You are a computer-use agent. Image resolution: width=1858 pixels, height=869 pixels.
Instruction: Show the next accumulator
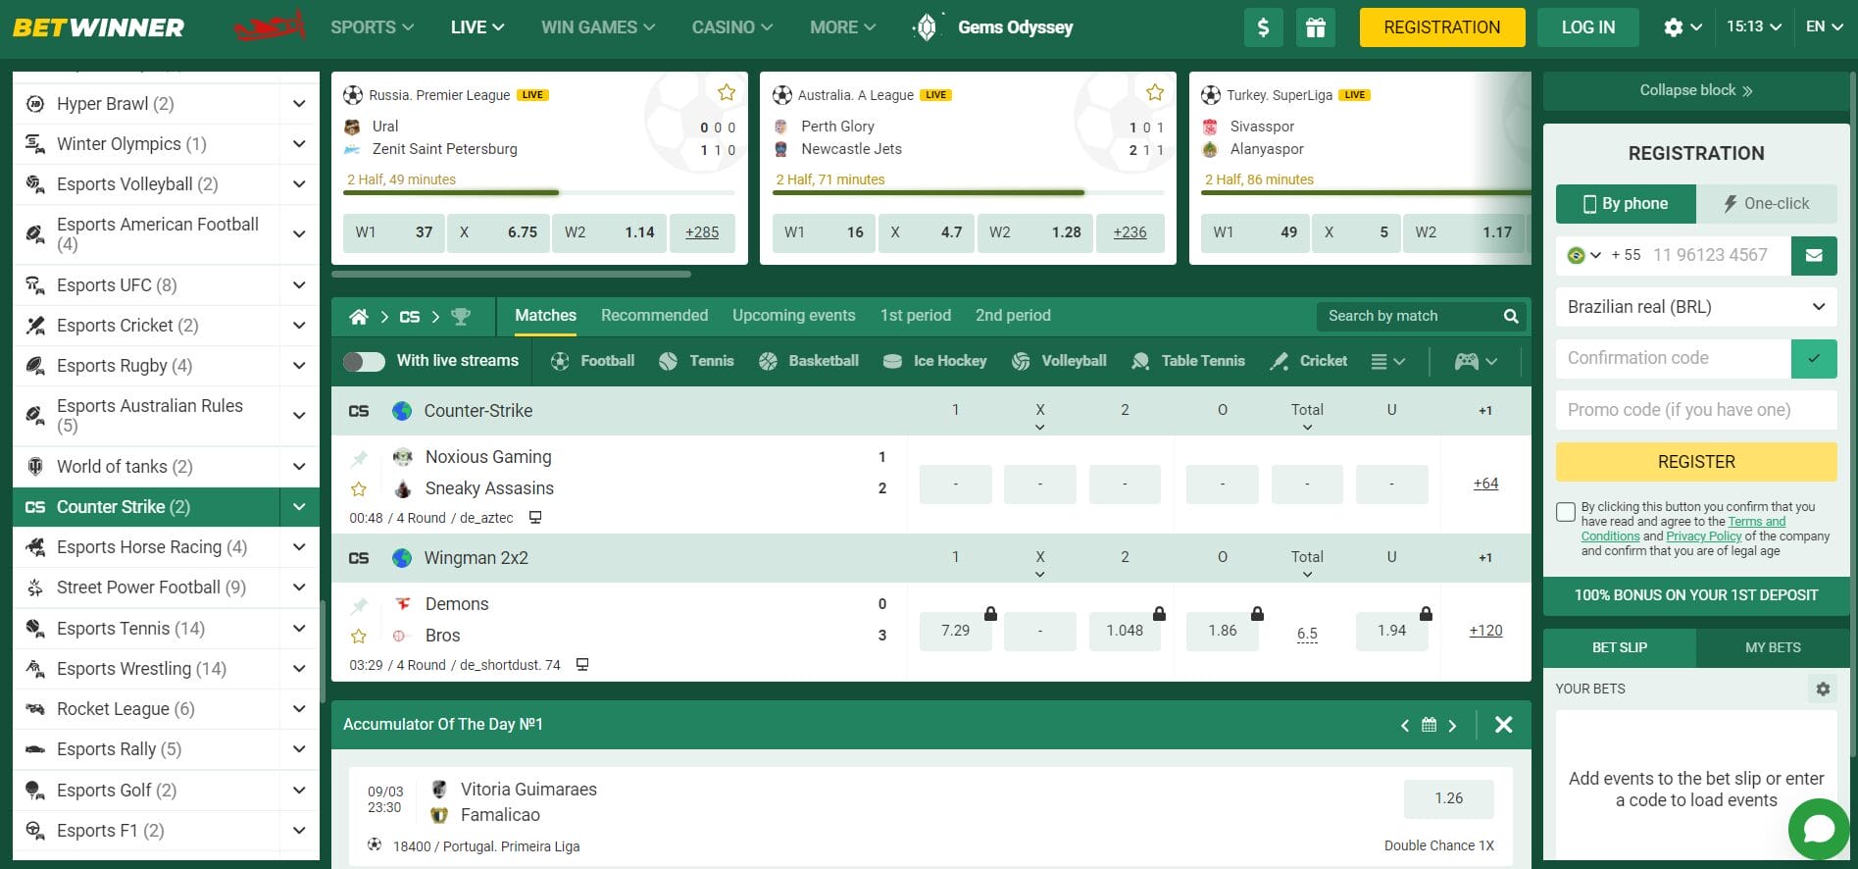point(1453,725)
